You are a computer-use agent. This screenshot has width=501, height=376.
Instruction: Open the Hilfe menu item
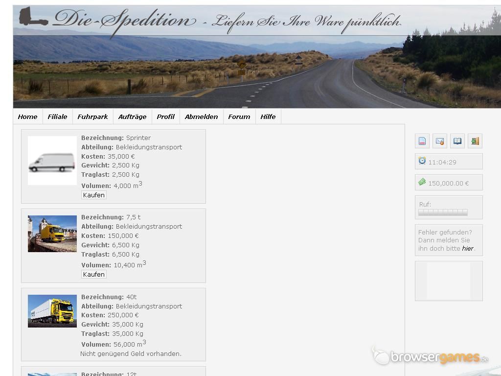tap(268, 117)
